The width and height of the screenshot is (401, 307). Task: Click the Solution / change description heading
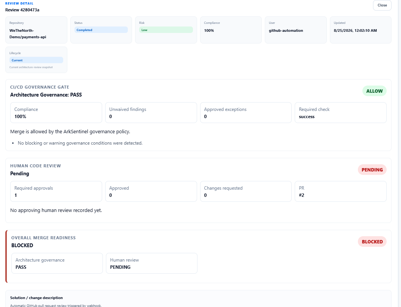coord(36,298)
